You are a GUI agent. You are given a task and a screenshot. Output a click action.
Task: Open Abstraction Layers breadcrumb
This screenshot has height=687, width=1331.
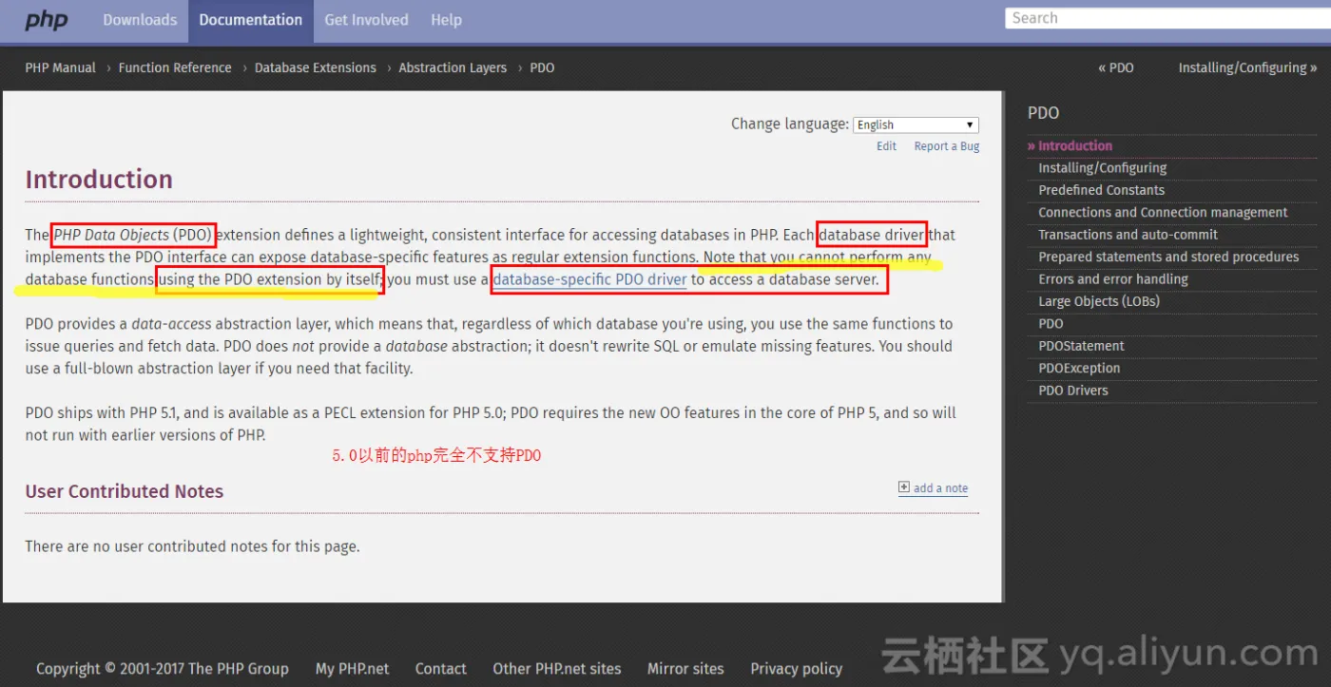[x=453, y=67]
